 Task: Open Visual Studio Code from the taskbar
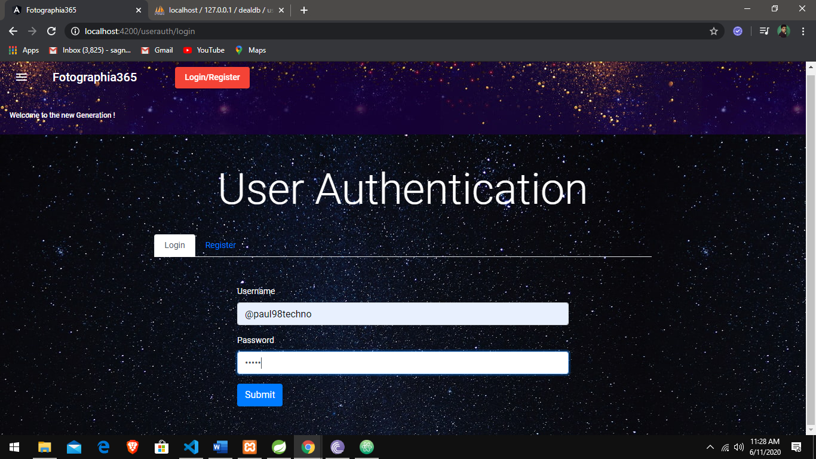coord(191,447)
